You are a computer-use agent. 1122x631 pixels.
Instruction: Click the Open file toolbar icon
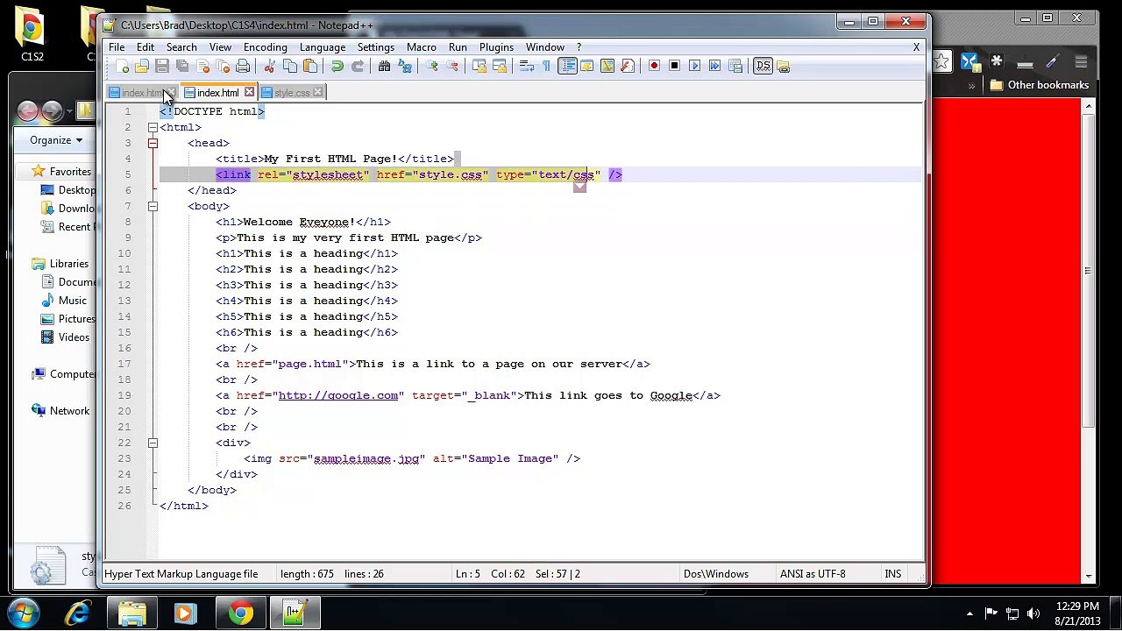142,67
